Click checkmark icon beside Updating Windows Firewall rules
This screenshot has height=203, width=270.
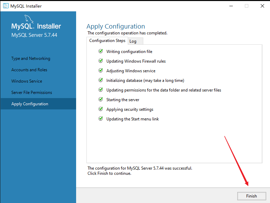(x=101, y=61)
